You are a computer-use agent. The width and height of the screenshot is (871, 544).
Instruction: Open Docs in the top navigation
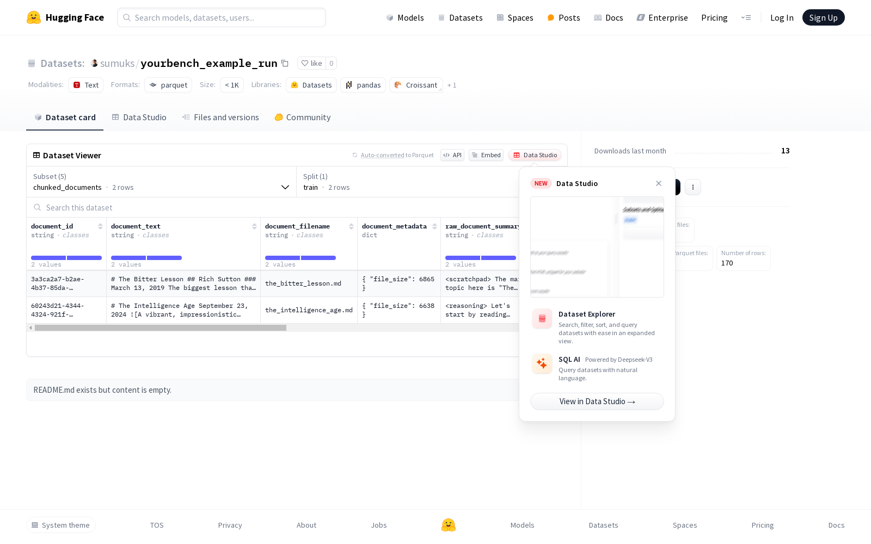click(609, 17)
